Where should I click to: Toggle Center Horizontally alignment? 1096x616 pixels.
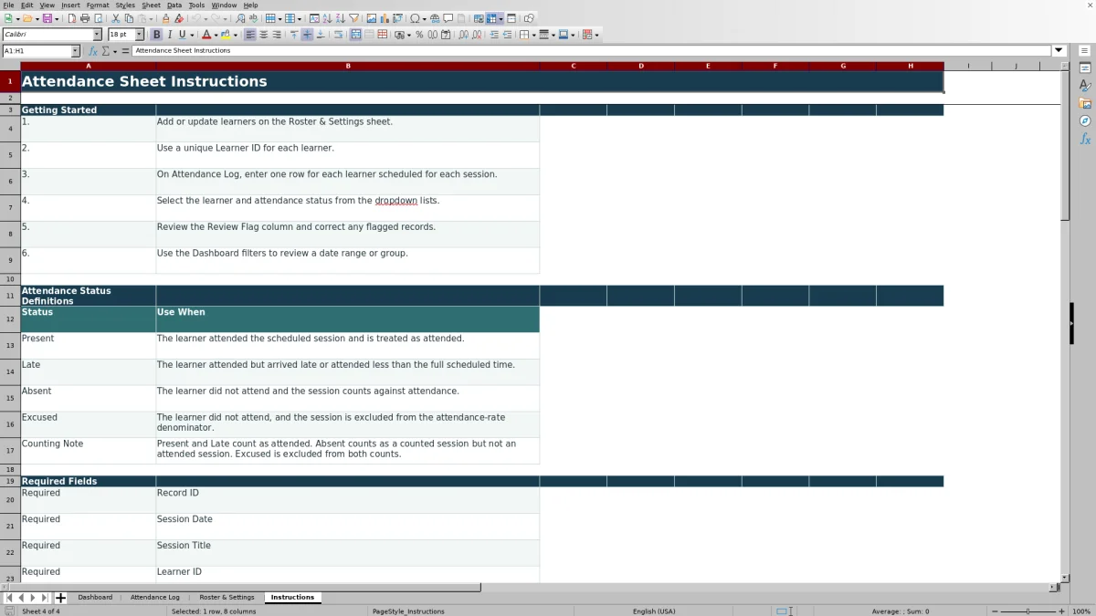pos(263,35)
